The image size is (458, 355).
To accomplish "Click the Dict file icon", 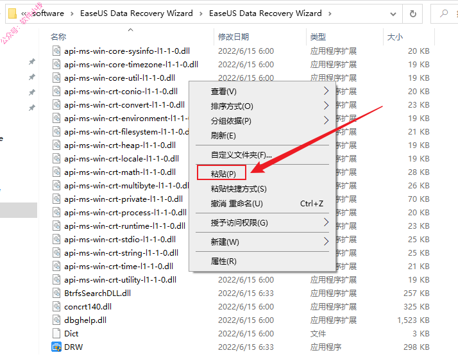I will [x=56, y=334].
